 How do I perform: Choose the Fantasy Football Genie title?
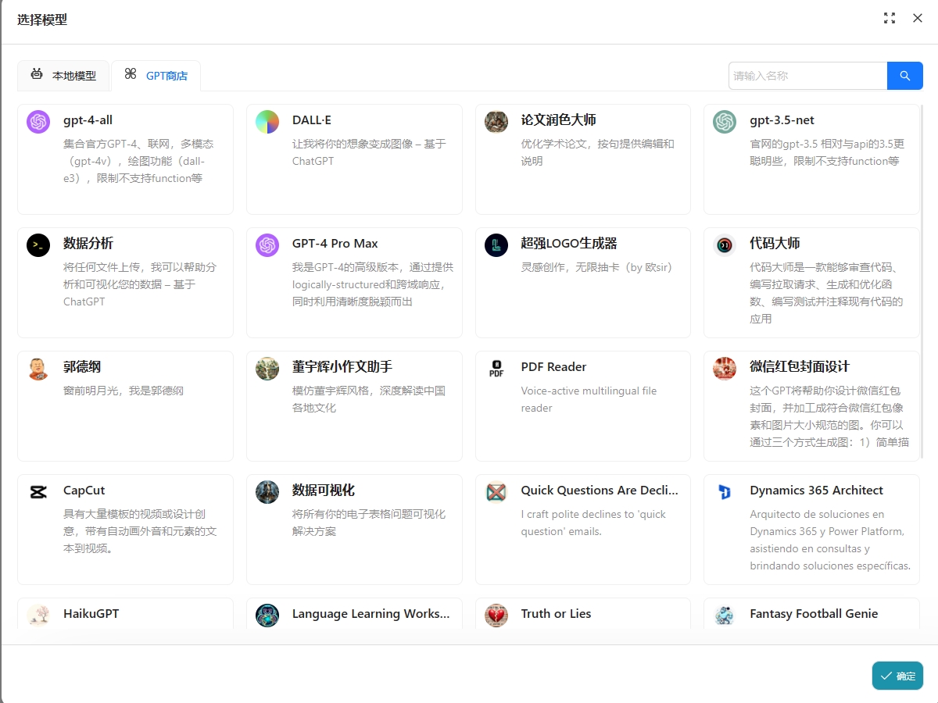[814, 614]
